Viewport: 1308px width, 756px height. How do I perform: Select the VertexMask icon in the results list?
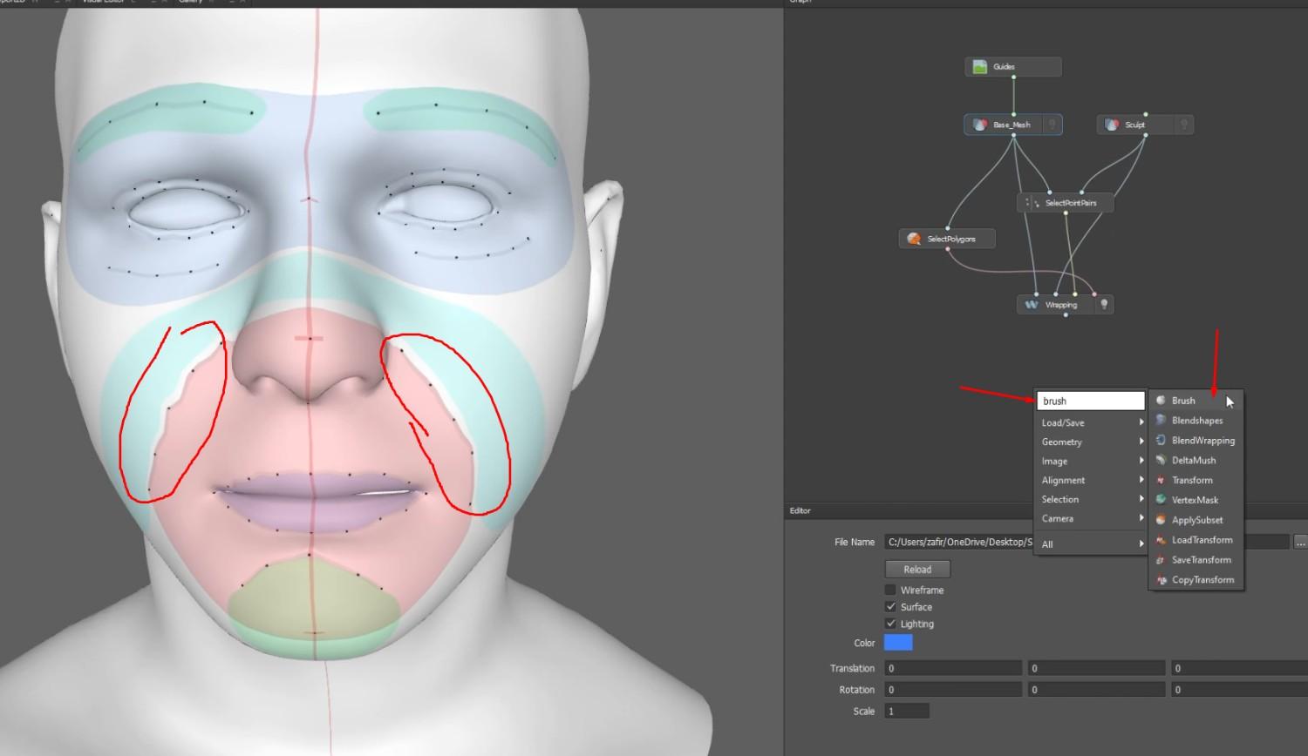click(x=1161, y=500)
